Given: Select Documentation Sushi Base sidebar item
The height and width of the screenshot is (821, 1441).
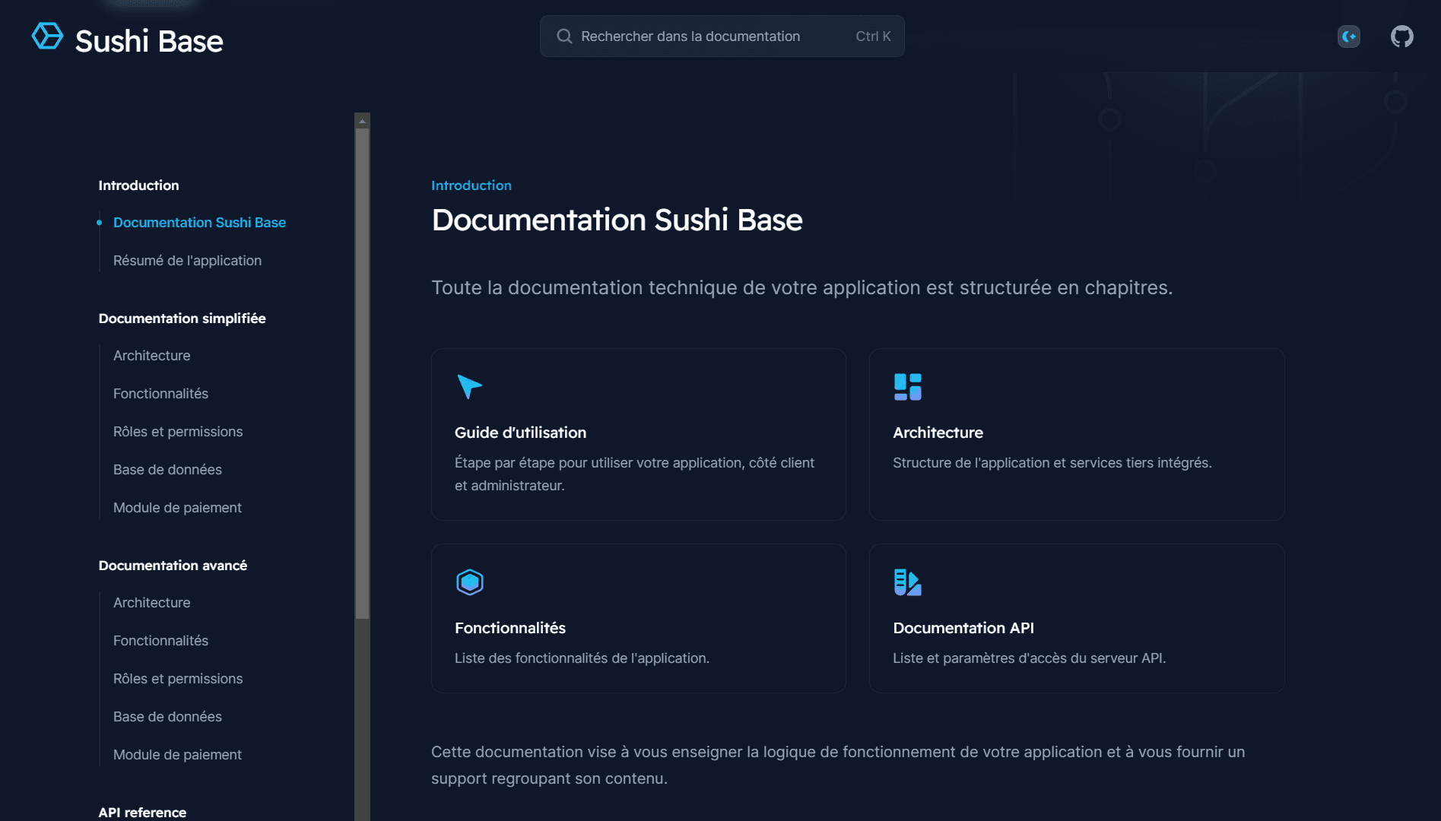Looking at the screenshot, I should 199,223.
